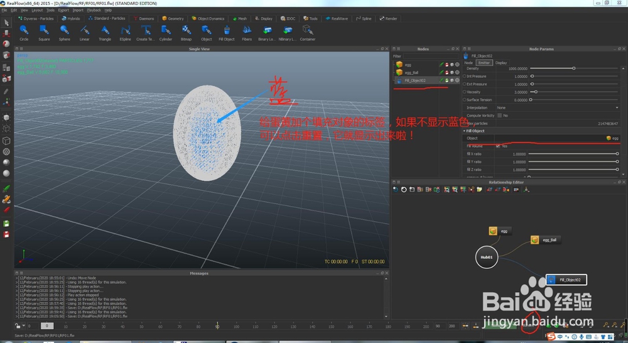Select egg row in Nodes list
The image size is (628, 343).
(x=426, y=65)
